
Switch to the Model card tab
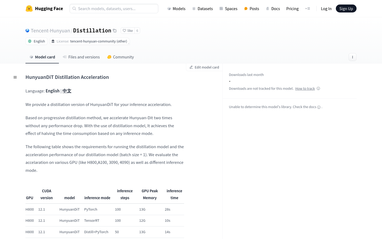[42, 57]
